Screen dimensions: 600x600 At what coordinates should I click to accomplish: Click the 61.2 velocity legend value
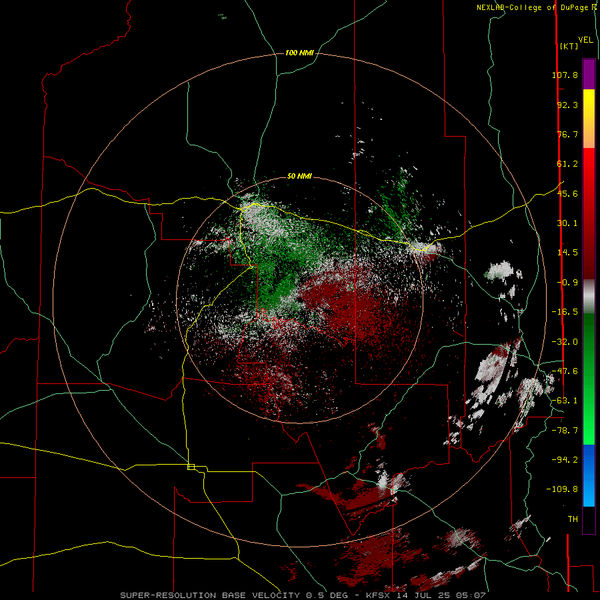(567, 164)
